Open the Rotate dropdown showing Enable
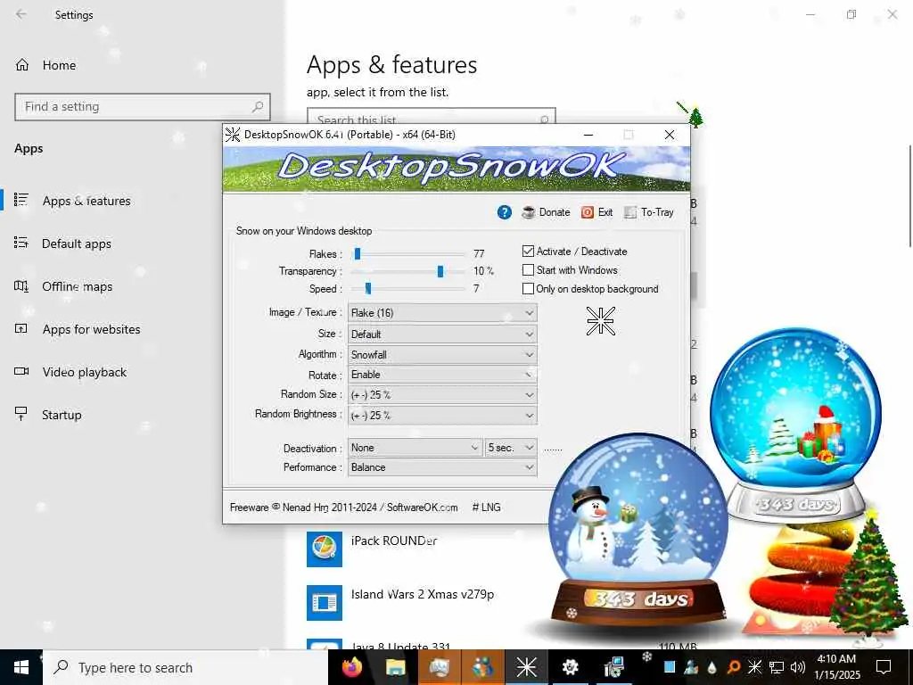Screen dimensions: 913x685 (x=442, y=375)
